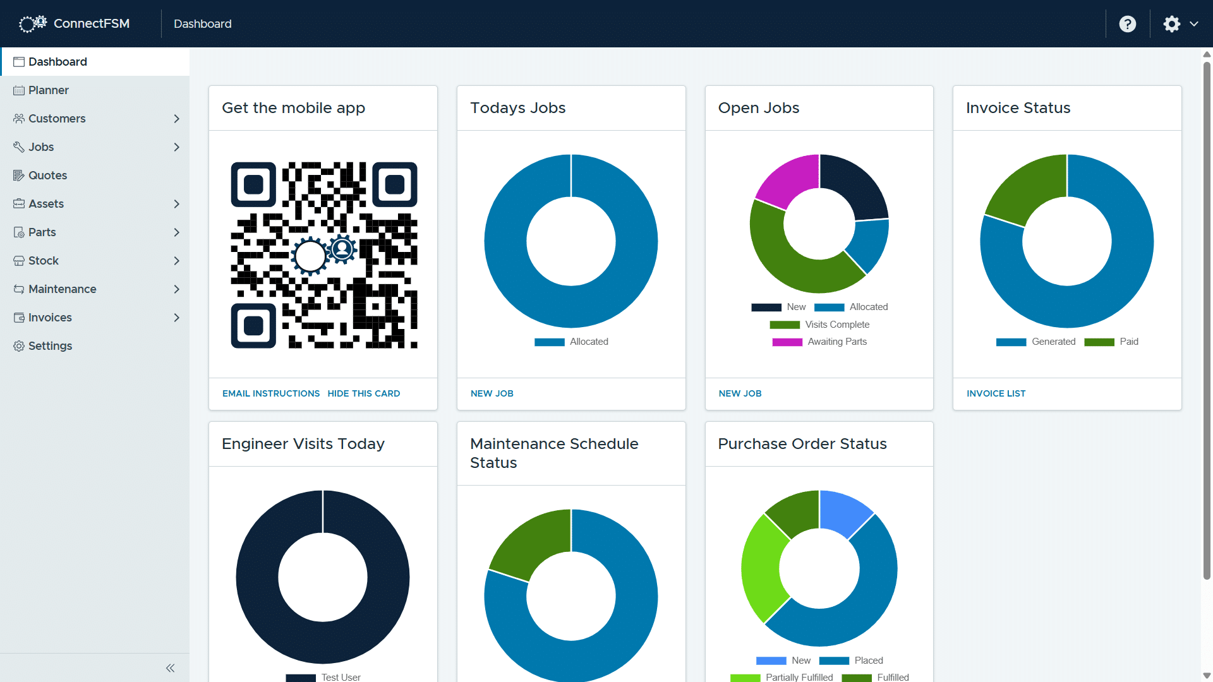Toggle Allocated legend in Open Jobs chart

coord(851,307)
